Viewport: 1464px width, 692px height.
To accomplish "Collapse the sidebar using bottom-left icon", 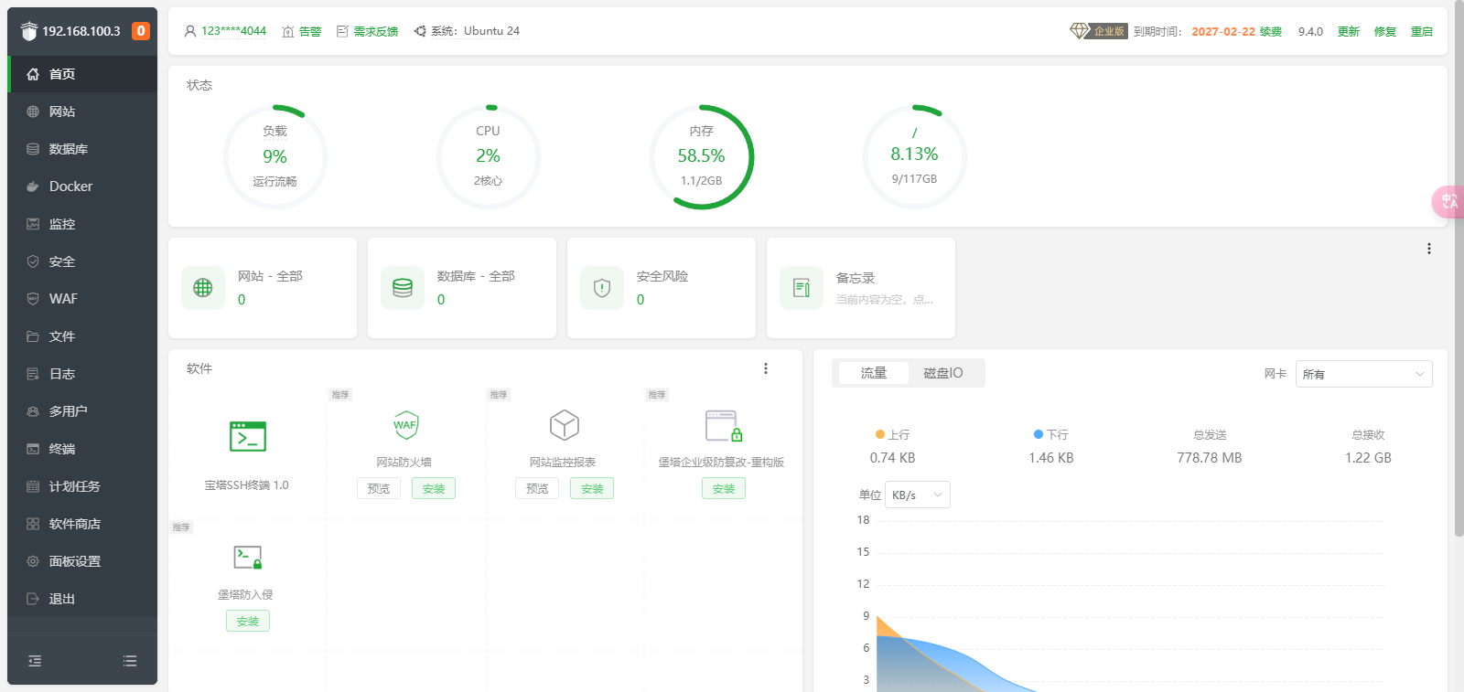I will pyautogui.click(x=35, y=661).
